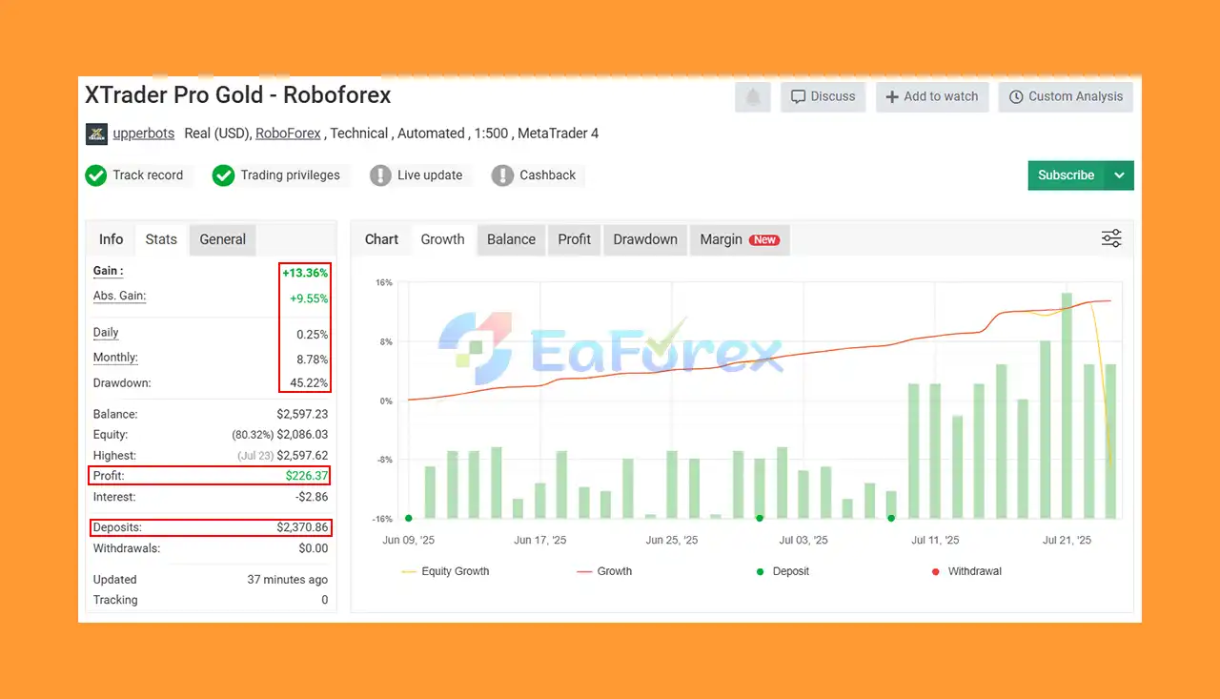
Task: Open Custom Analysis
Action: point(1066,97)
